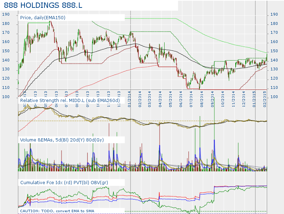Click the 150 value on right price axis

point(274,51)
